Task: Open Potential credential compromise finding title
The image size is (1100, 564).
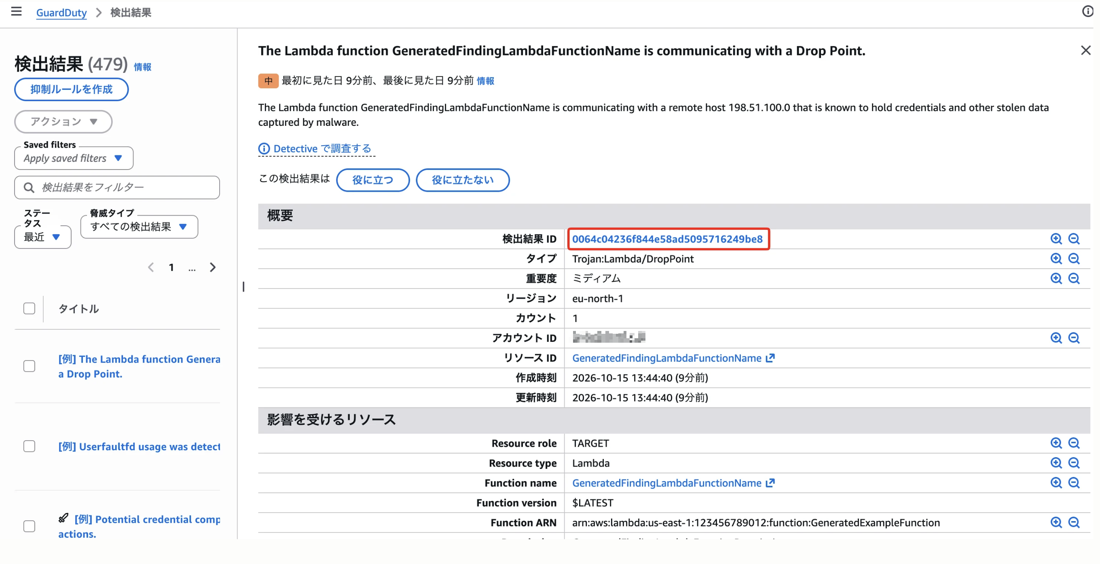Action: pos(139,526)
